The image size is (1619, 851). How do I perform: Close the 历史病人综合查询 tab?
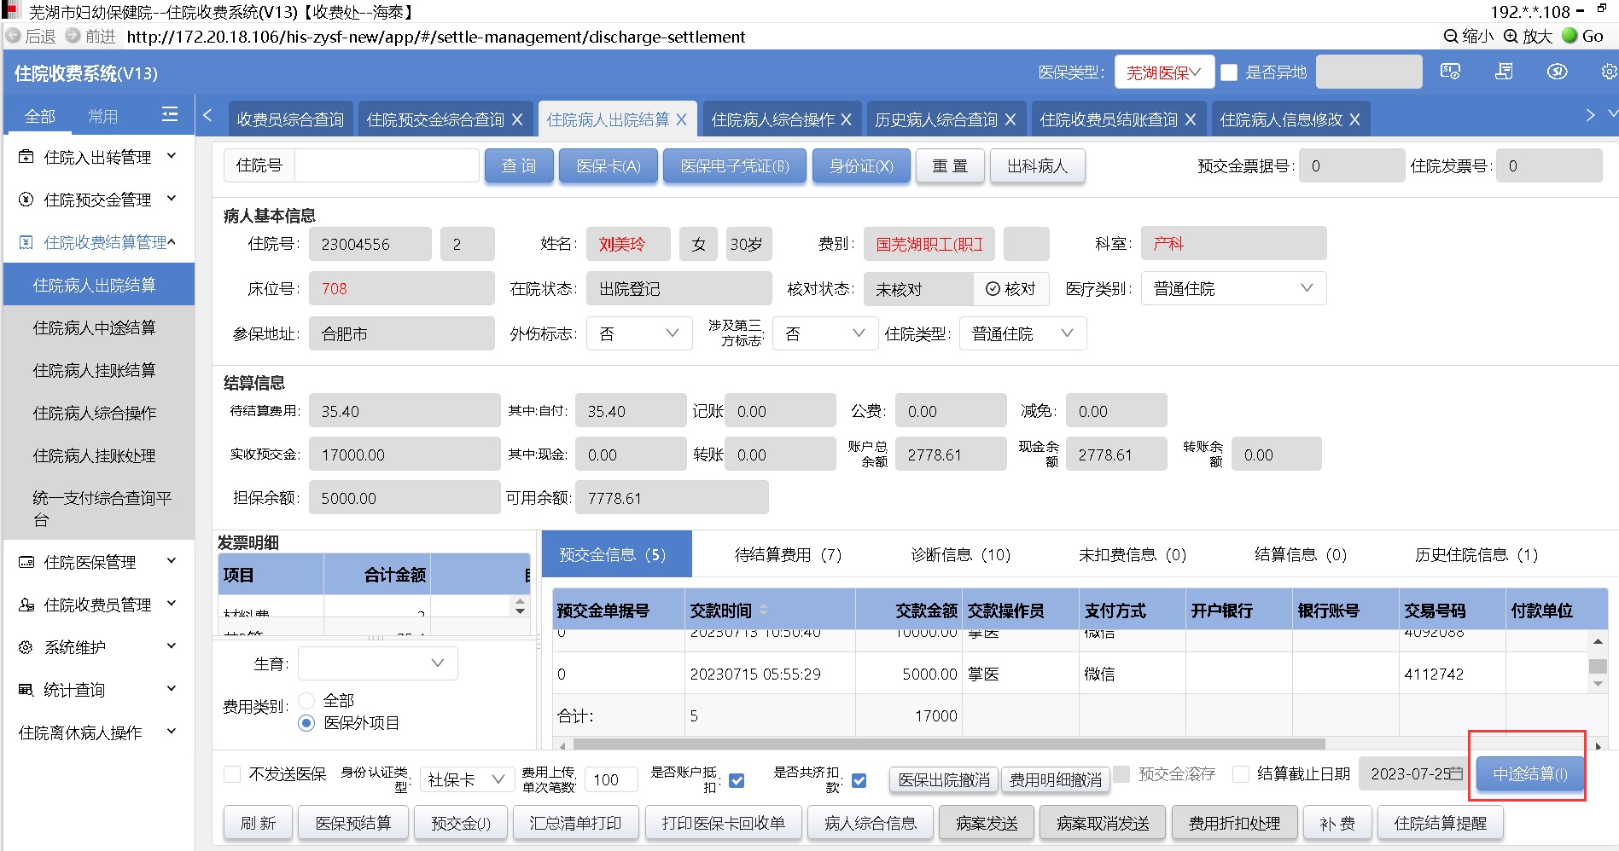click(x=1010, y=120)
